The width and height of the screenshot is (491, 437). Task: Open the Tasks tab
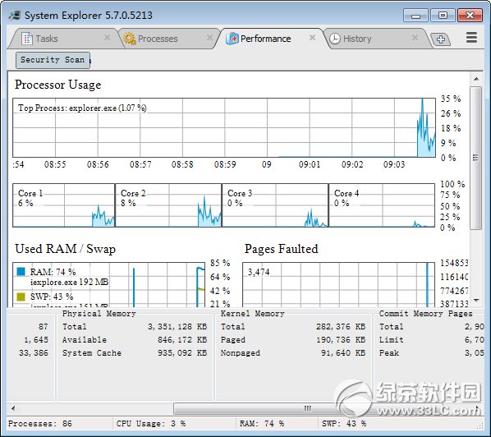point(63,39)
